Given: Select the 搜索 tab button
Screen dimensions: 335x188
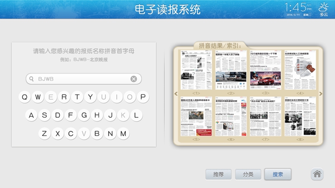Looking at the screenshot, I should click(x=278, y=174).
